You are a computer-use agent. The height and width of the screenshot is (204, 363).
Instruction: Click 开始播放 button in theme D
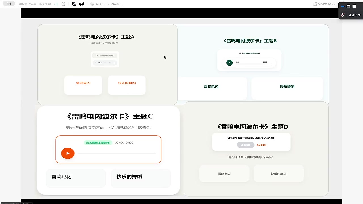(x=246, y=145)
